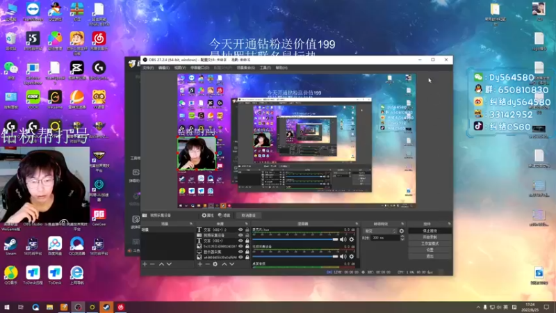Pop out the Scenes dock panel
Screen dimensions: 556x313
coord(190,224)
